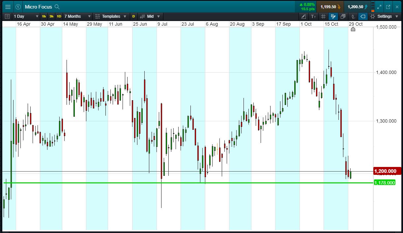Click the 25 Jun date label
This screenshot has height=233, width=403.
pos(140,24)
